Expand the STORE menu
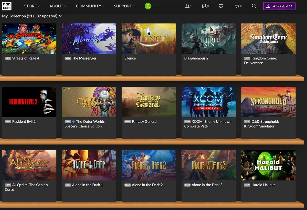 click(32, 6)
